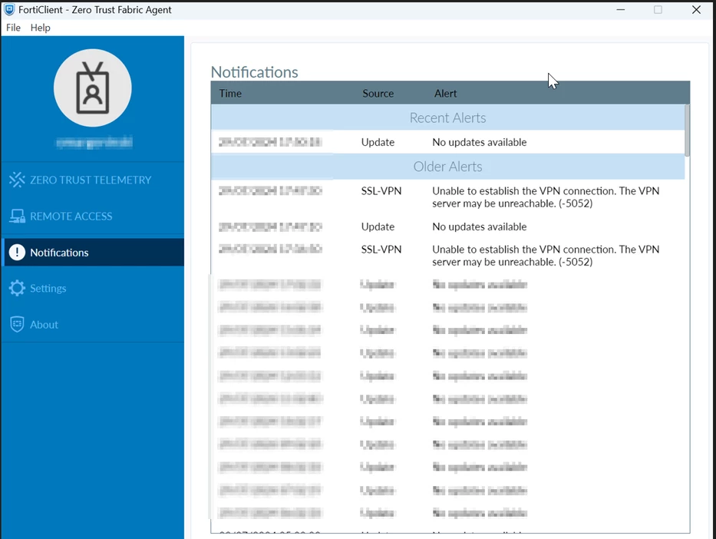The image size is (716, 539).
Task: Open the File menu
Action: (x=13, y=28)
